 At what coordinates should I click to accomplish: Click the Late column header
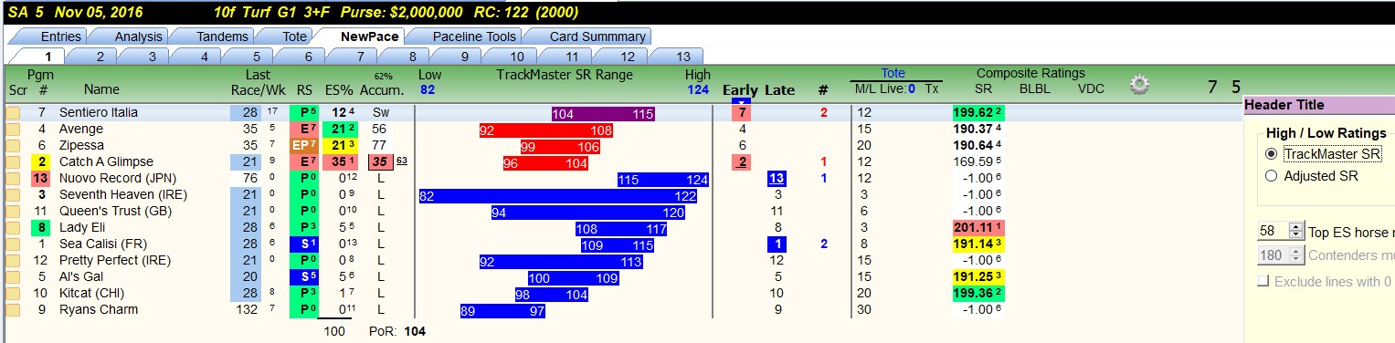click(x=779, y=89)
